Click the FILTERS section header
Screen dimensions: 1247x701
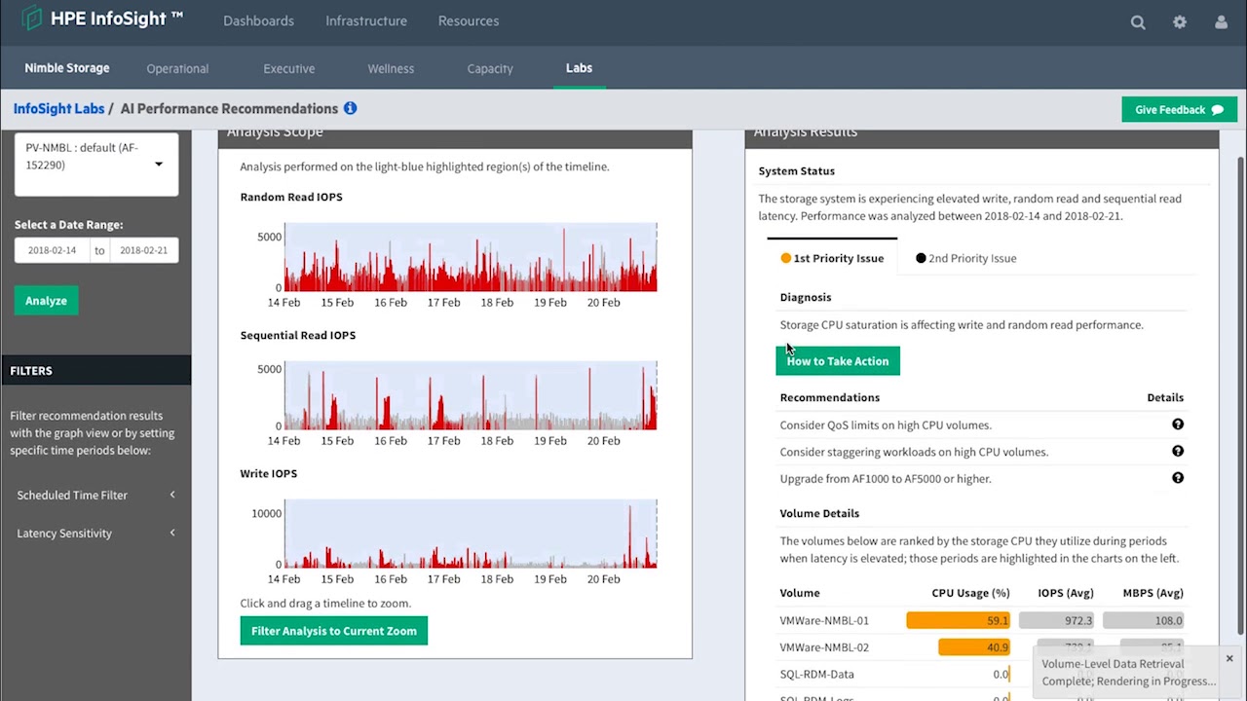(x=95, y=370)
